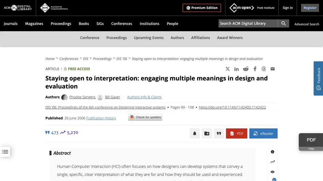Open Bill Gaver's author avatar
323x181 pixels.
click(100, 97)
